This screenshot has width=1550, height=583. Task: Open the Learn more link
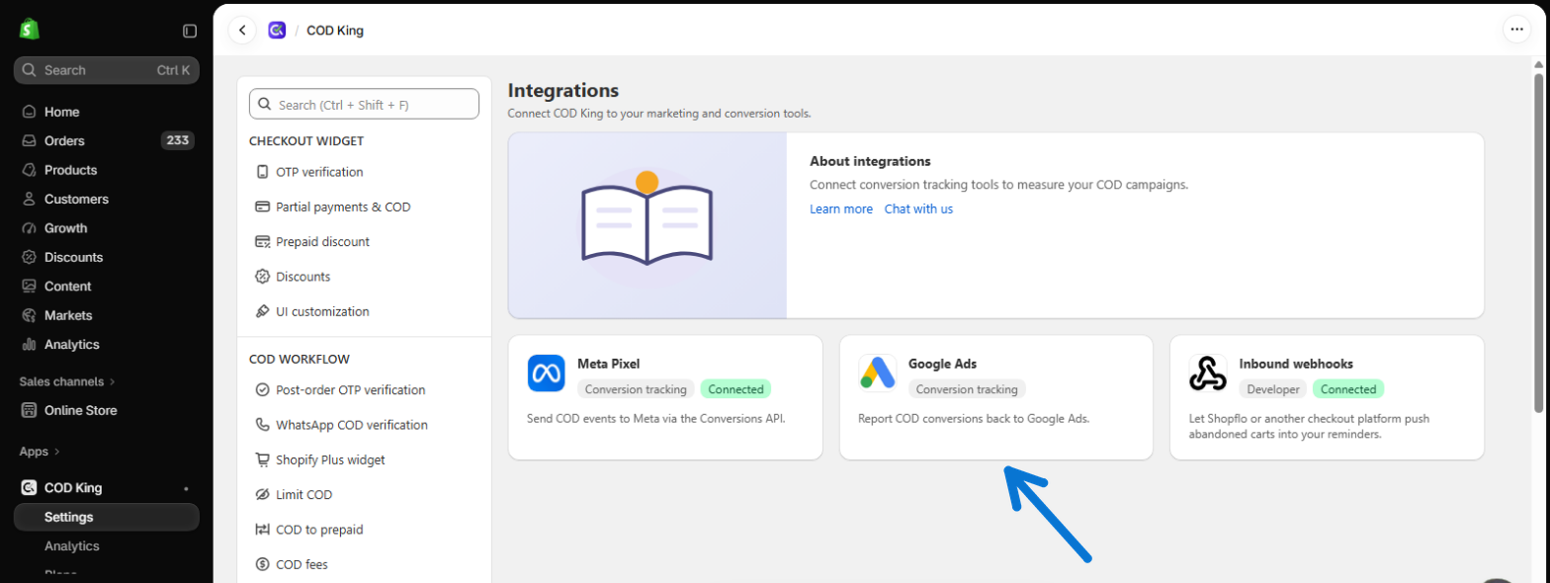tap(841, 208)
